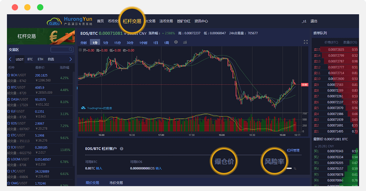
Task: Toggle favorite star for DASH/USDT
Action: pyautogui.click(x=9, y=99)
